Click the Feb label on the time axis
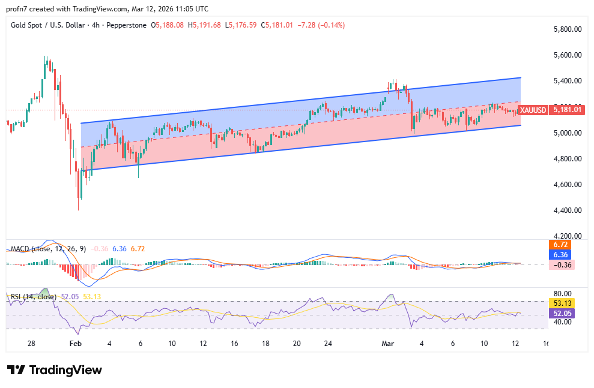Image resolution: width=594 pixels, height=388 pixels. 74,344
